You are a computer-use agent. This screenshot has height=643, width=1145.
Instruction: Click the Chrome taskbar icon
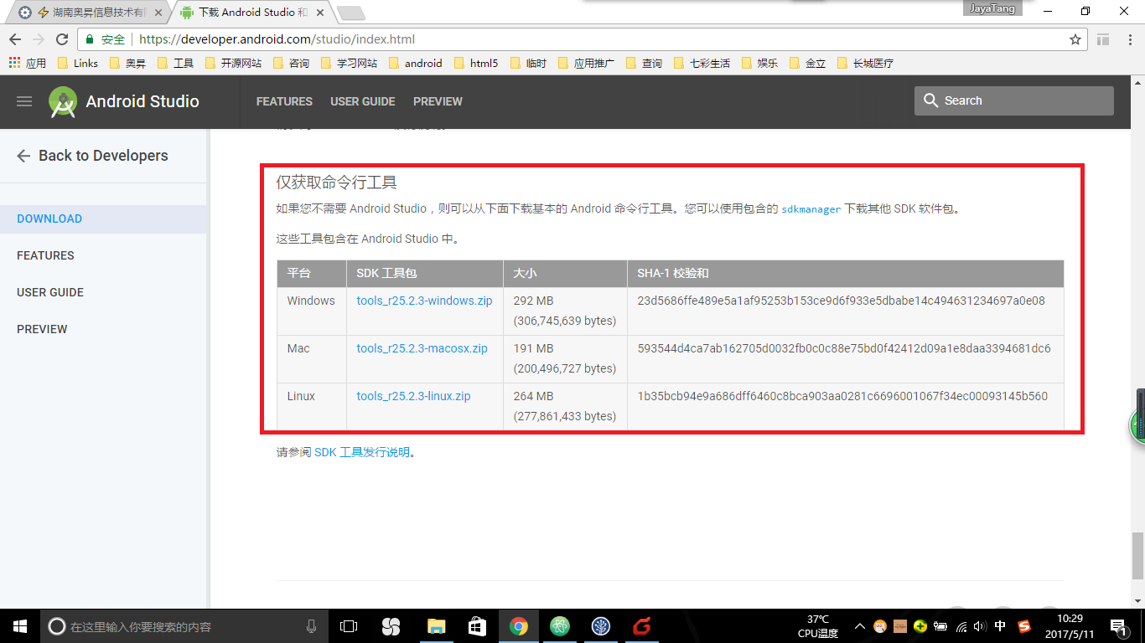[x=519, y=626]
